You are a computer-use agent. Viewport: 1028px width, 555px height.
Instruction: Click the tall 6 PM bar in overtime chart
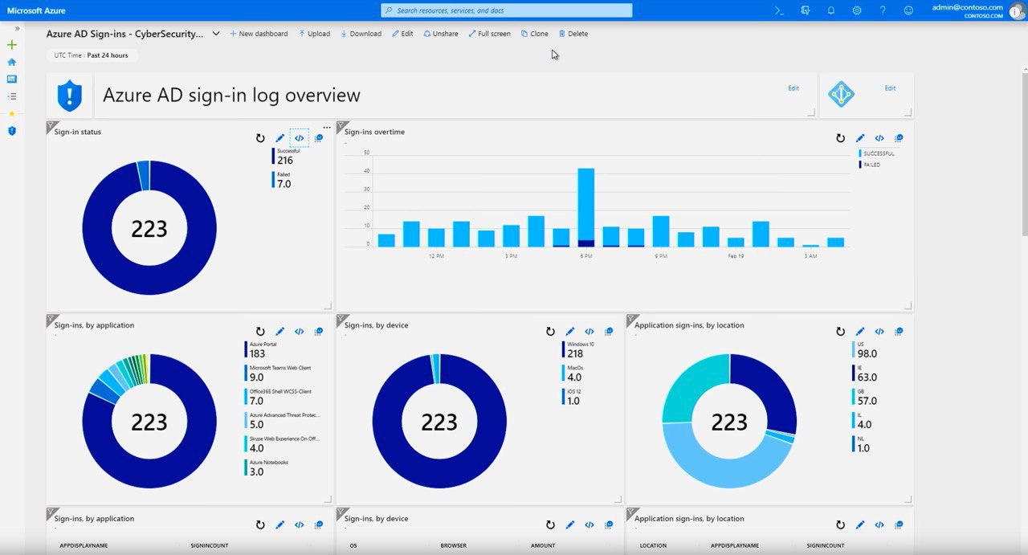pyautogui.click(x=586, y=207)
